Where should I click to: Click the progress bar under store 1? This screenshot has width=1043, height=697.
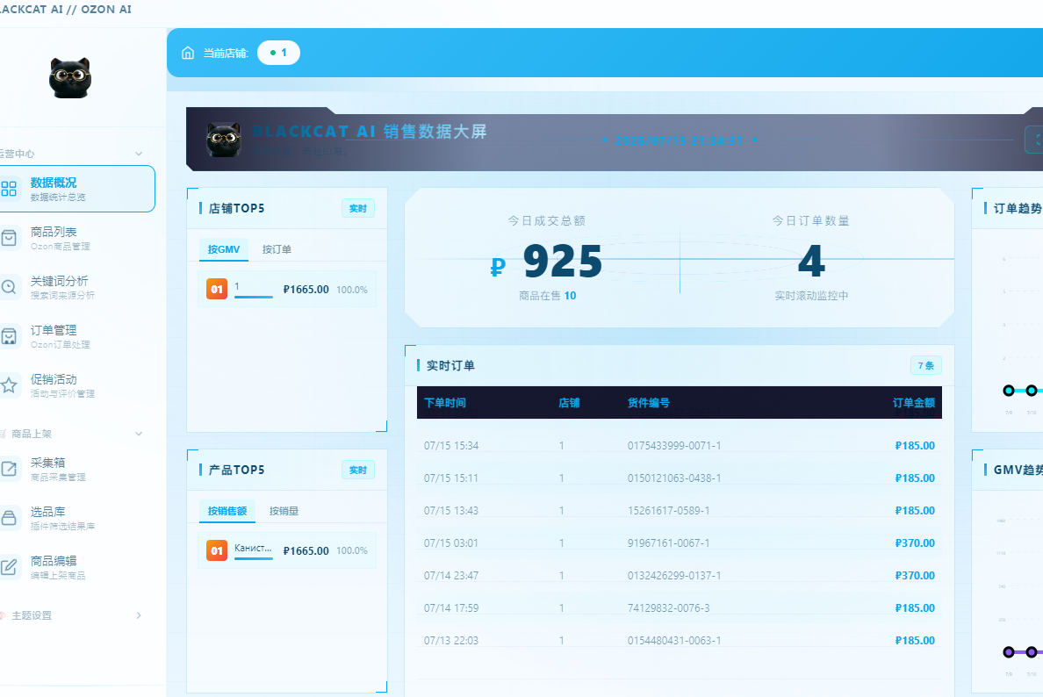click(x=254, y=297)
